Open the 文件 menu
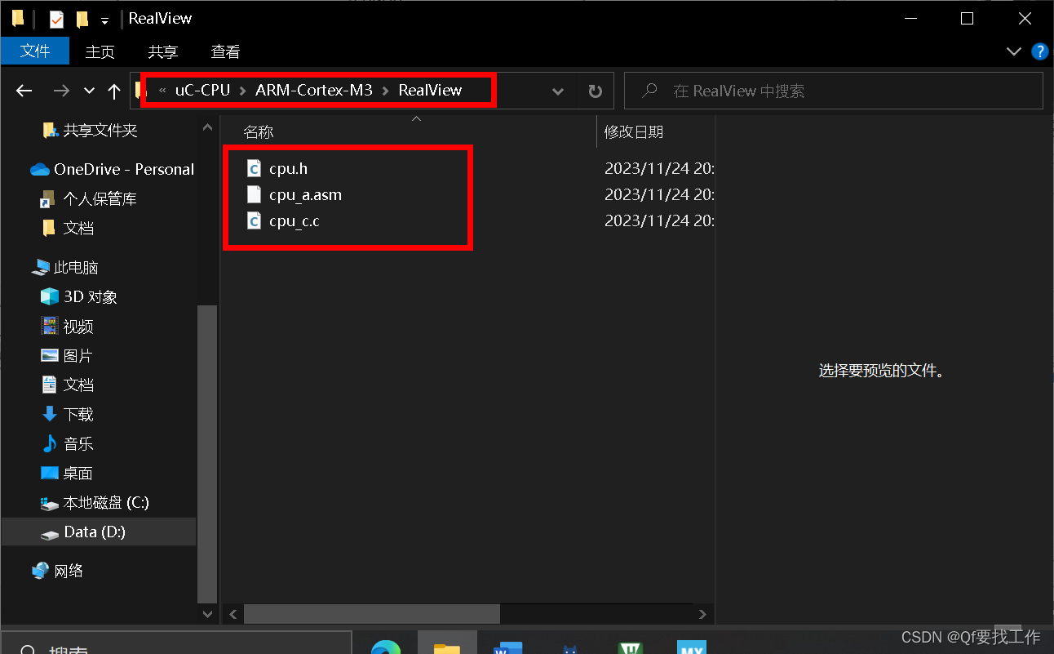 pyautogui.click(x=35, y=51)
